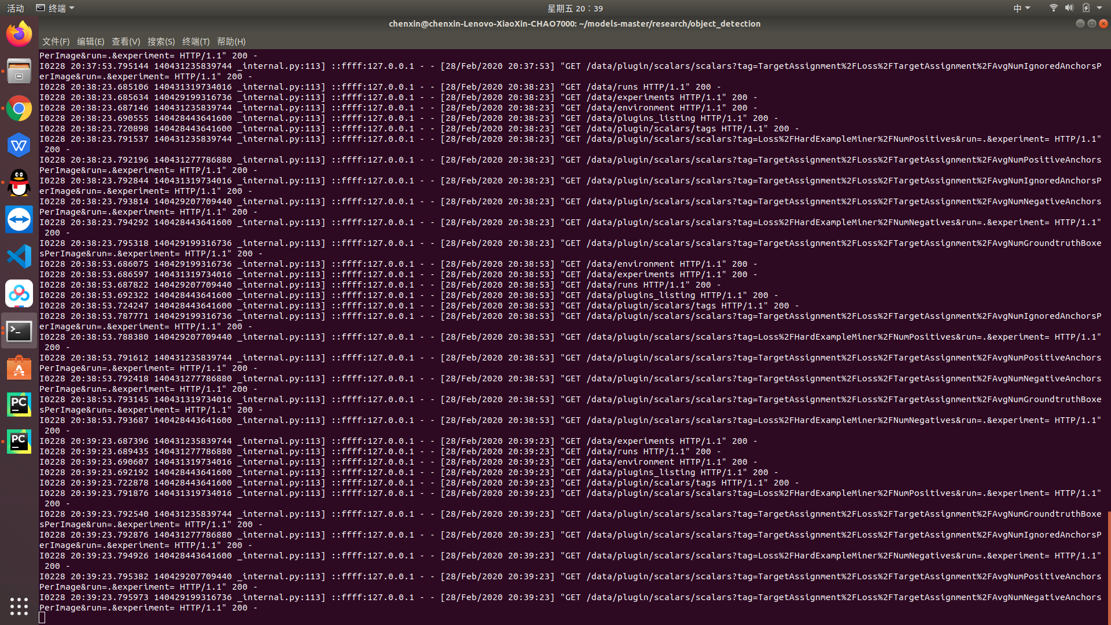Open Ubuntu Software store icon
The height and width of the screenshot is (625, 1111).
19,368
